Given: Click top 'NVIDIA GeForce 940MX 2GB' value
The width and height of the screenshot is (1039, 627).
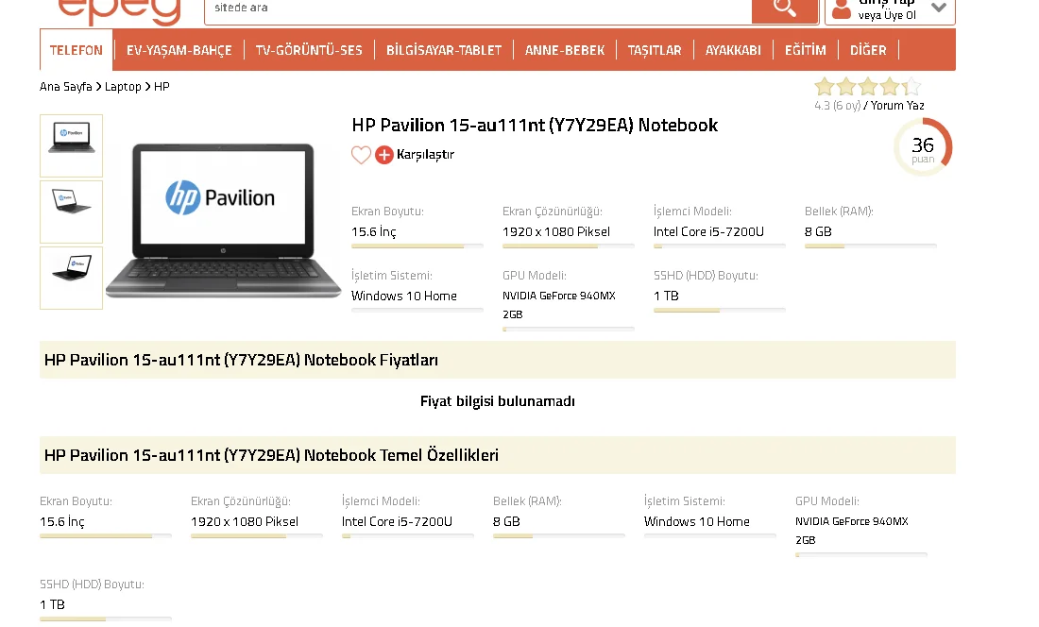Looking at the screenshot, I should coord(558,305).
